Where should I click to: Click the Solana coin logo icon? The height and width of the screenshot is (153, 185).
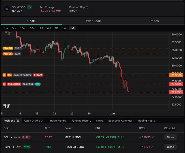(x=7, y=9)
